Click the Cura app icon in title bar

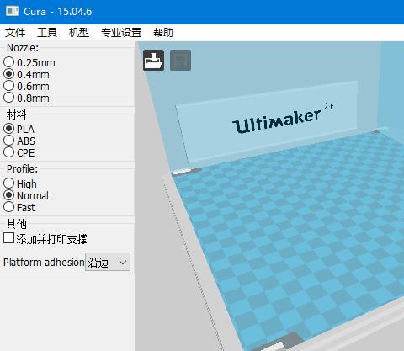coord(12,12)
